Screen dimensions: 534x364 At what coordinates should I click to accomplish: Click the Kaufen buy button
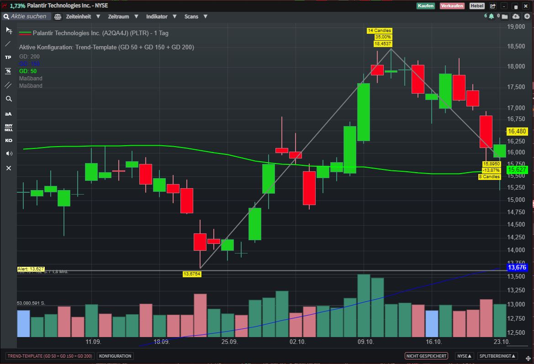coord(425,6)
